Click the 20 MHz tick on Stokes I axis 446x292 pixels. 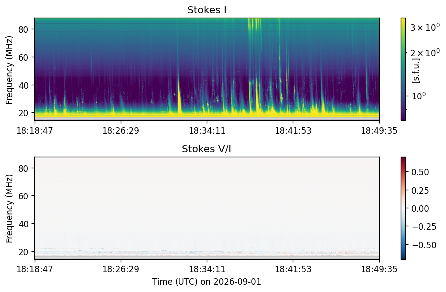tap(22, 113)
